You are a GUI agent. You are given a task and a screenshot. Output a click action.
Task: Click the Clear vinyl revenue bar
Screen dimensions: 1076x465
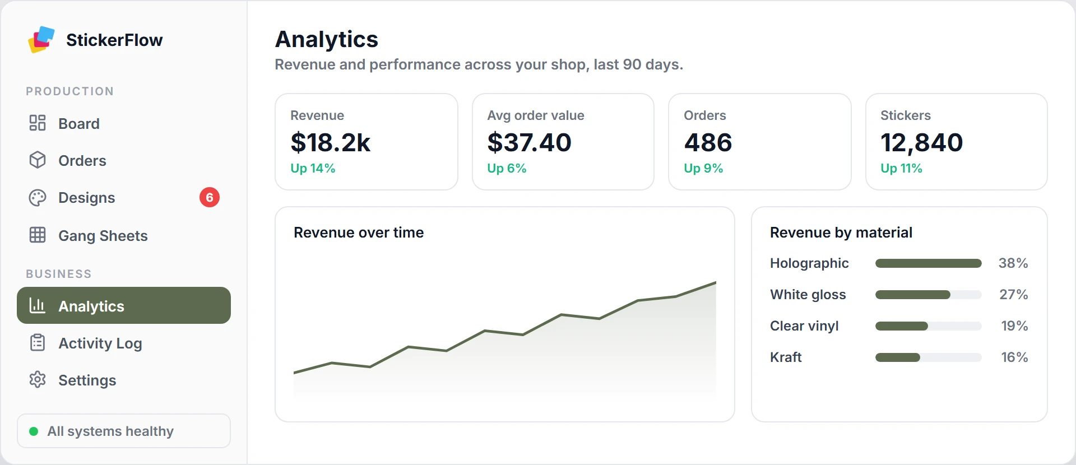928,326
